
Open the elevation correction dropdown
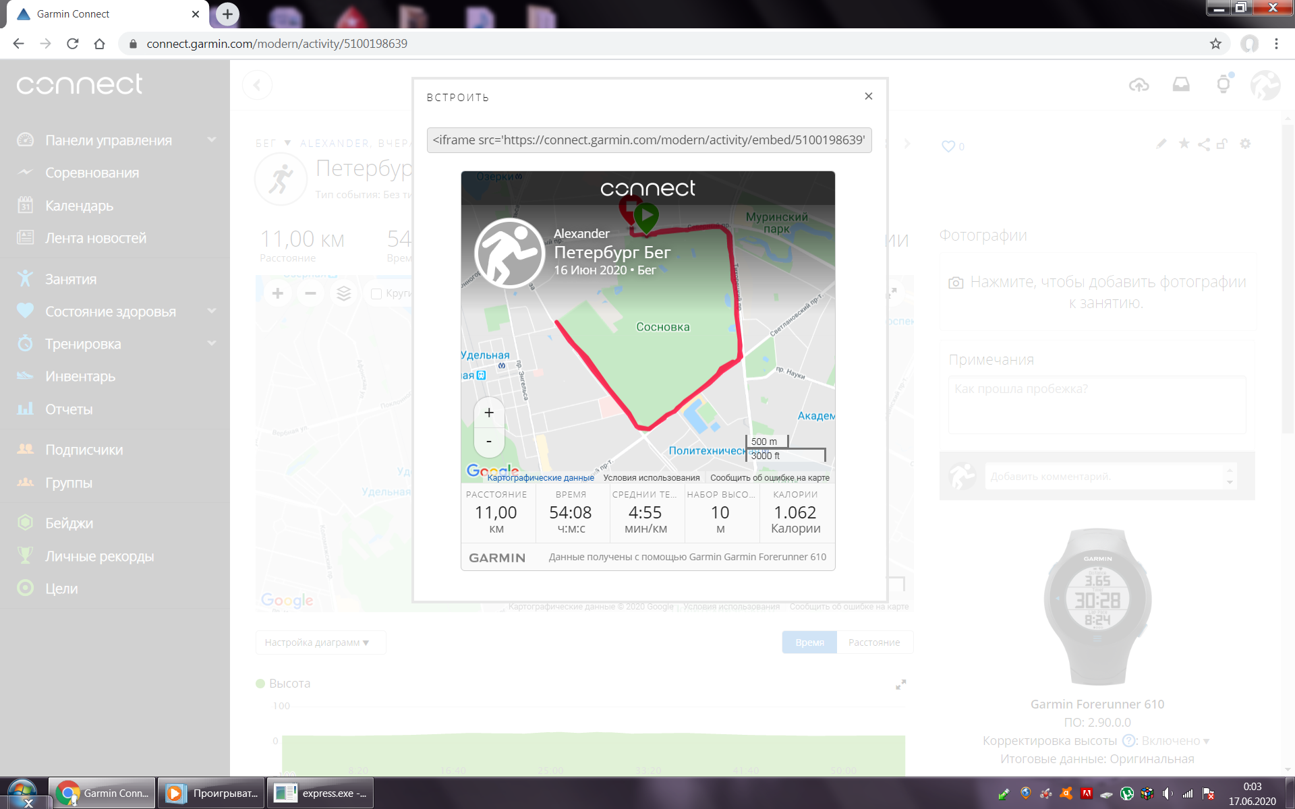[x=1176, y=741]
